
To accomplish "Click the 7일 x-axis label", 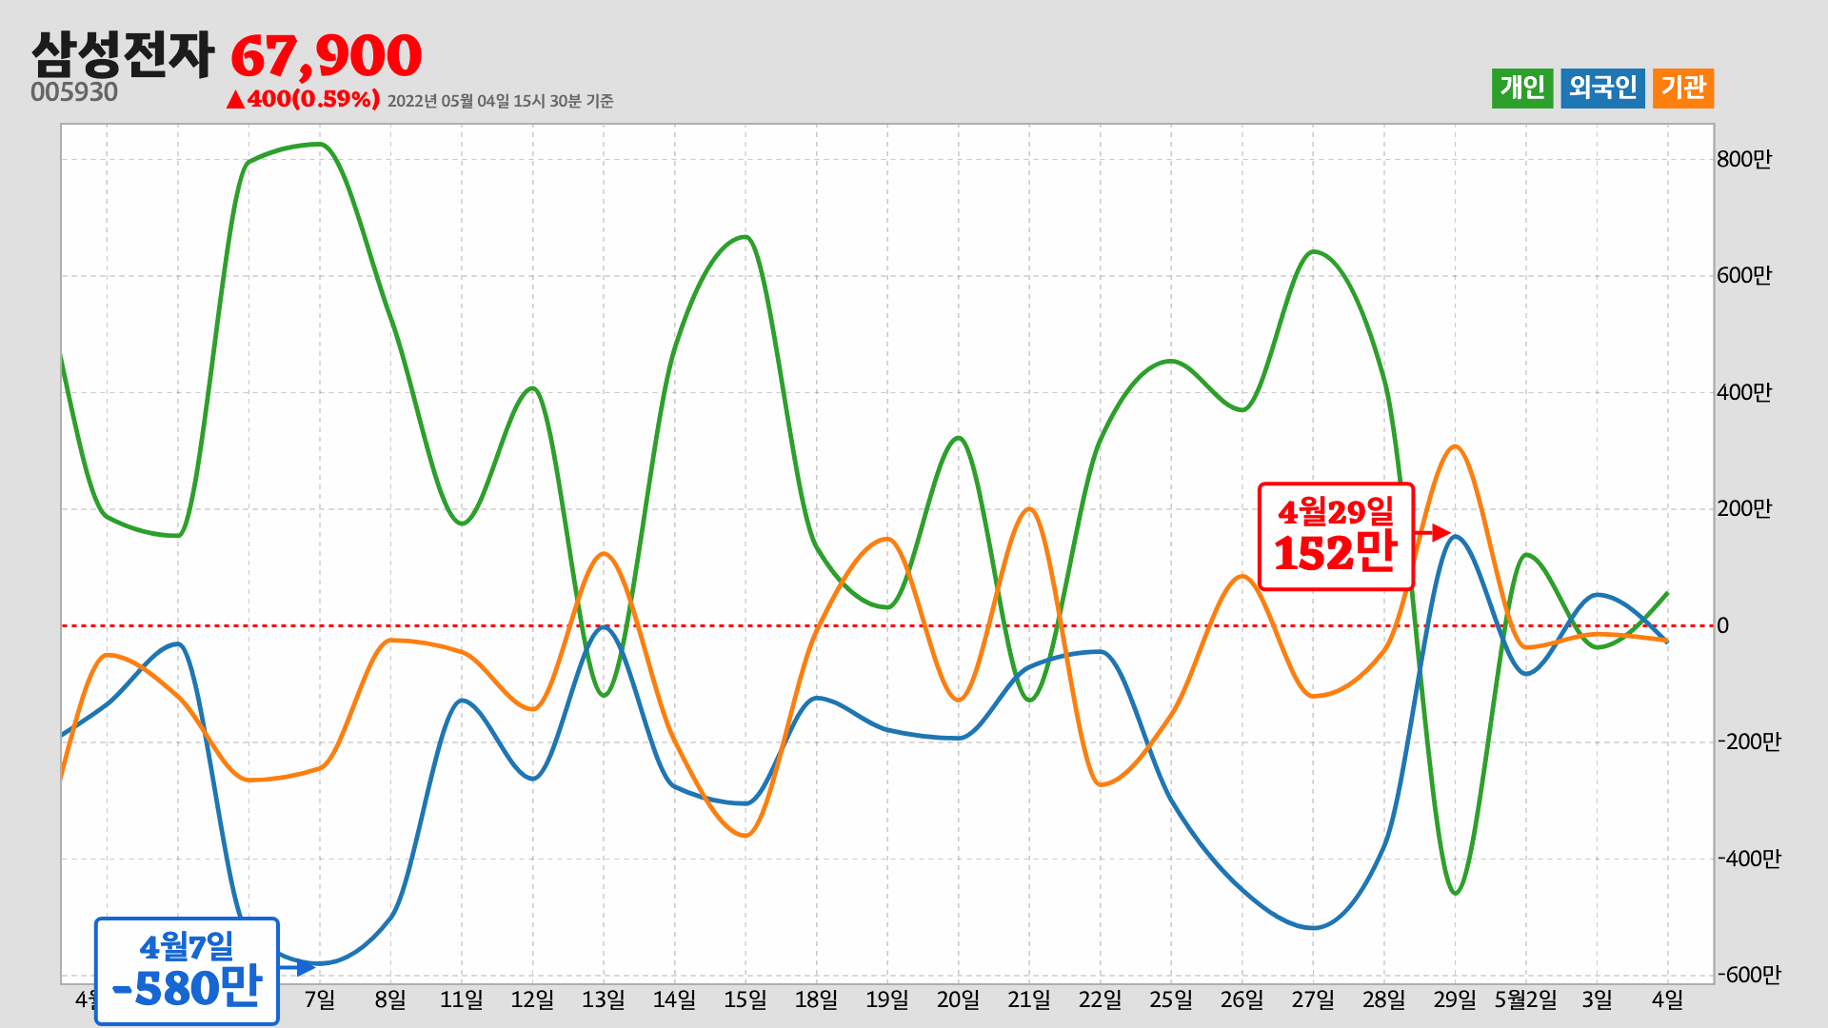I will 320,999.
